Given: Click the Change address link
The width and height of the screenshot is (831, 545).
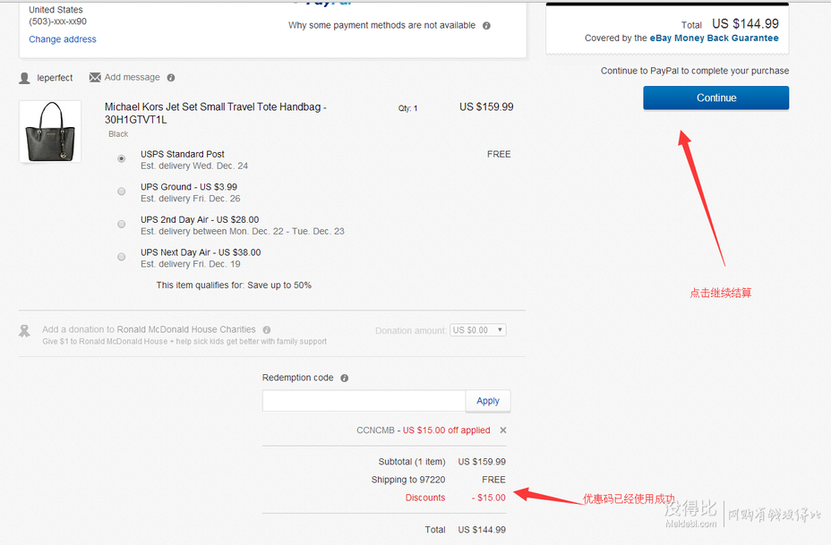Looking at the screenshot, I should (x=63, y=39).
